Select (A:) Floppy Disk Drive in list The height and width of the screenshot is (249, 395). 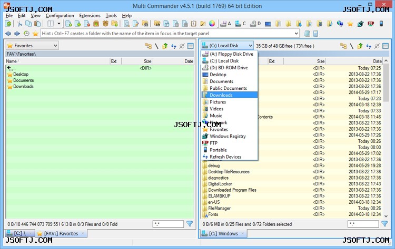230,54
